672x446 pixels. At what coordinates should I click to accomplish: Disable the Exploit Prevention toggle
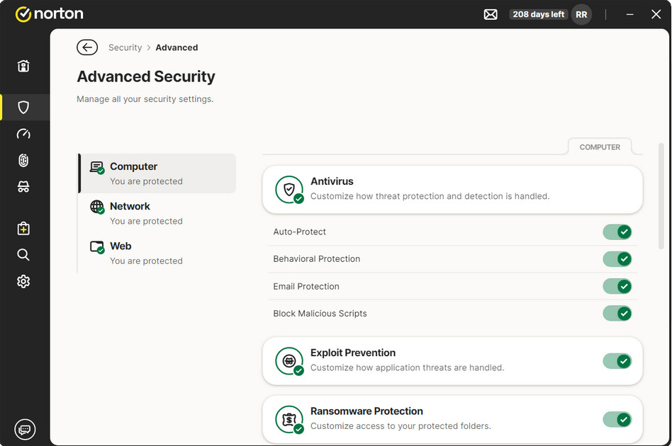click(617, 361)
